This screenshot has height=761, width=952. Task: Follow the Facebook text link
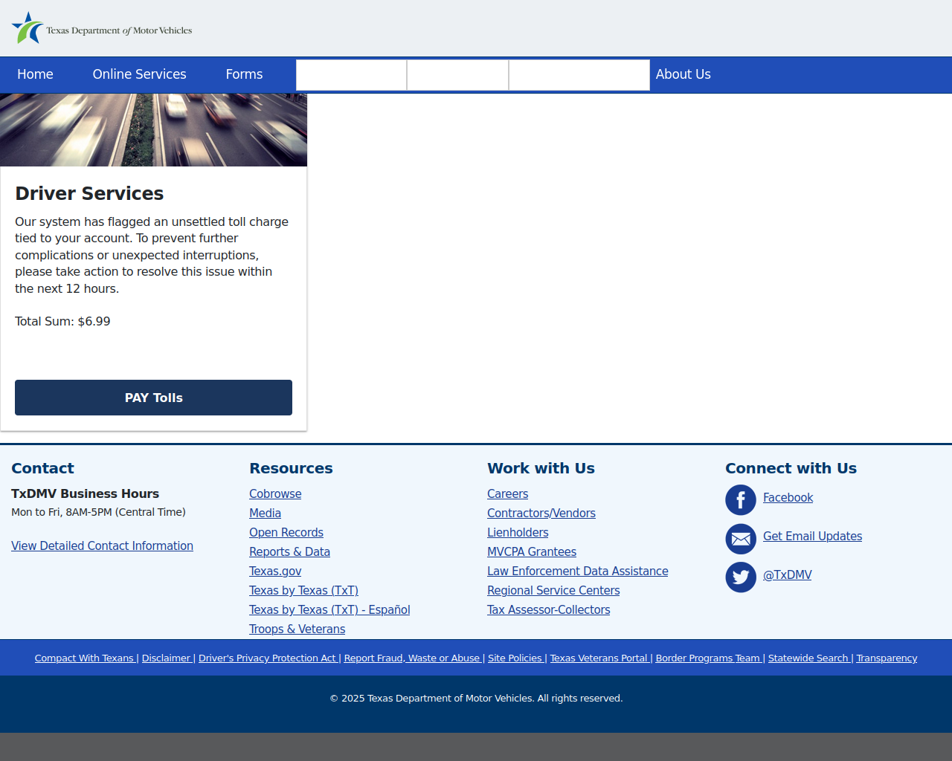pyautogui.click(x=788, y=497)
